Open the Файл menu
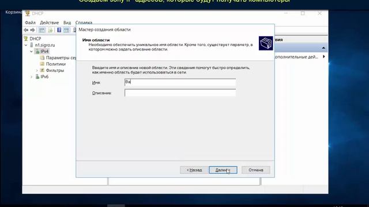 pos(30,22)
